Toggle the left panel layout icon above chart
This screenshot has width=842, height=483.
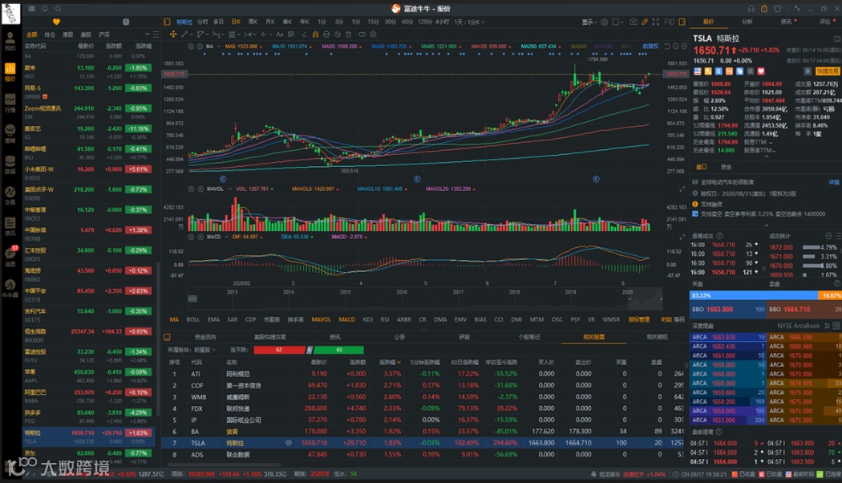point(167,22)
